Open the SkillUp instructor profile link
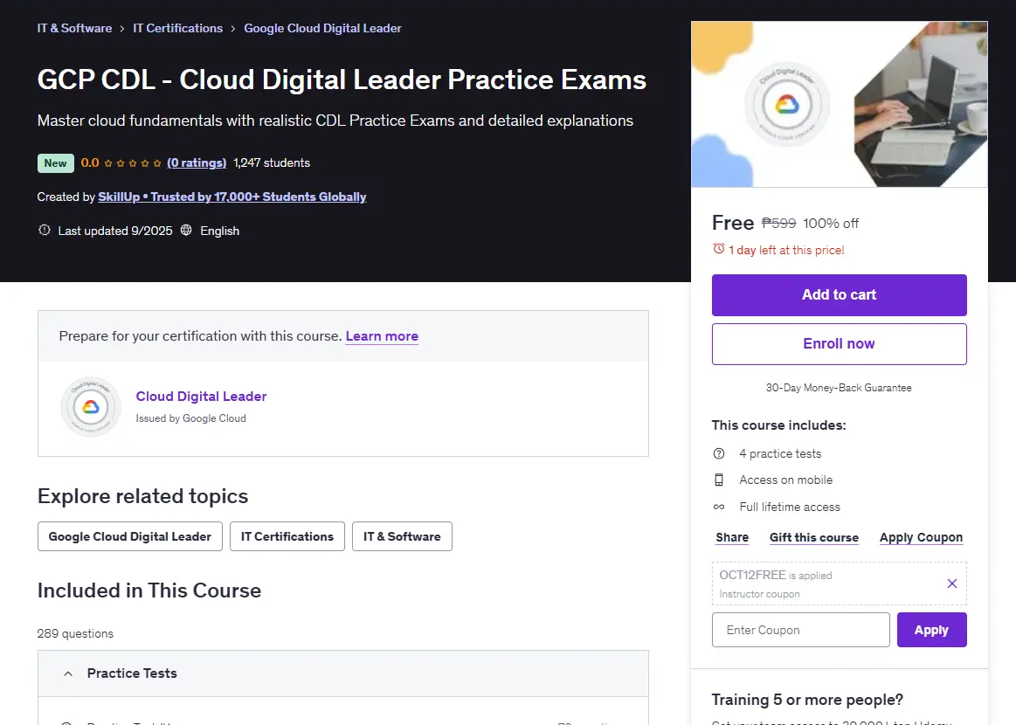The height and width of the screenshot is (725, 1016). 232,197
